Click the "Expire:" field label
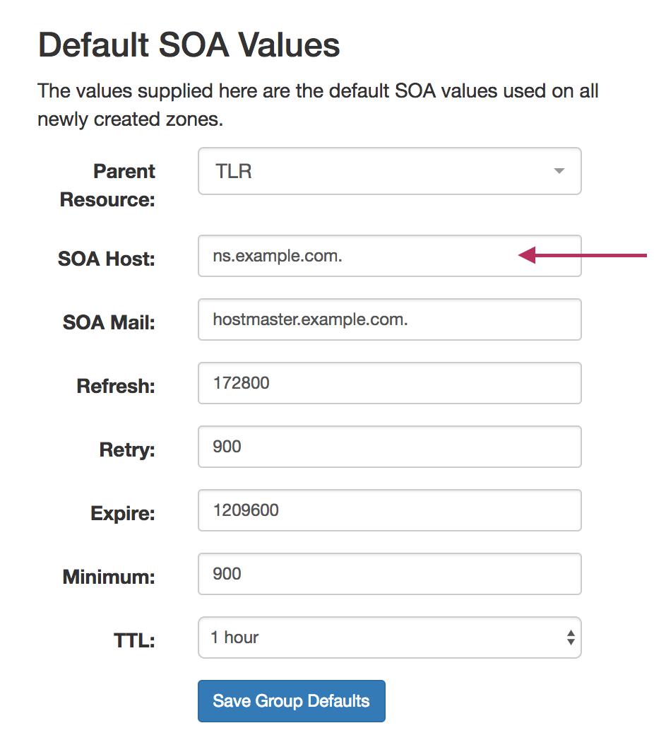The image size is (654, 752). tap(123, 514)
